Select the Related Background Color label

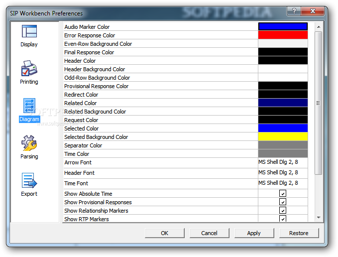point(95,112)
